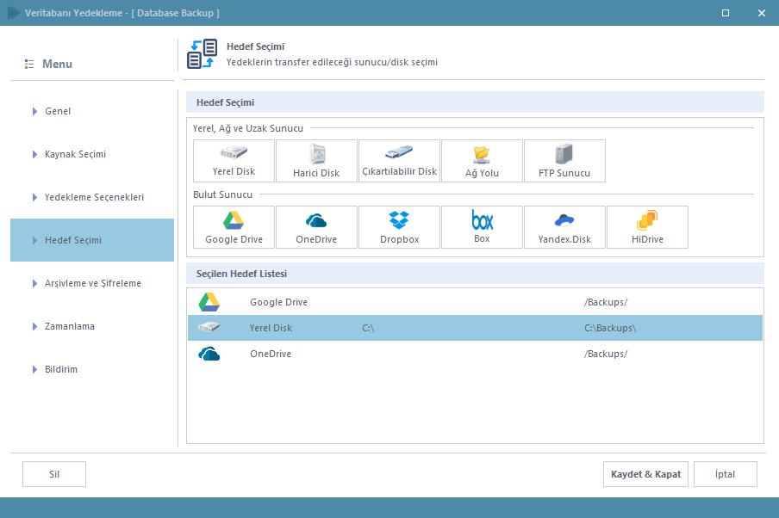Click the Kaydet & Kapat button
779x518 pixels.
tap(645, 474)
